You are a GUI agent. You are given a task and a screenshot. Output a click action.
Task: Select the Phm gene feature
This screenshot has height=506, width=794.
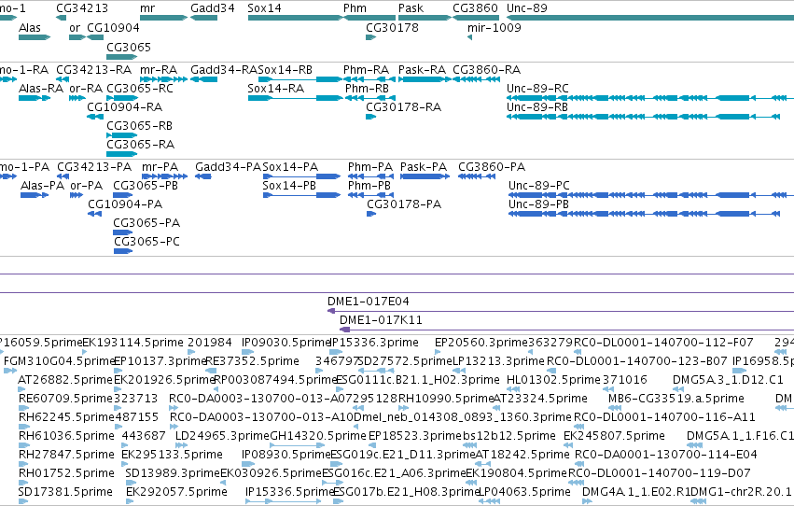point(369,18)
